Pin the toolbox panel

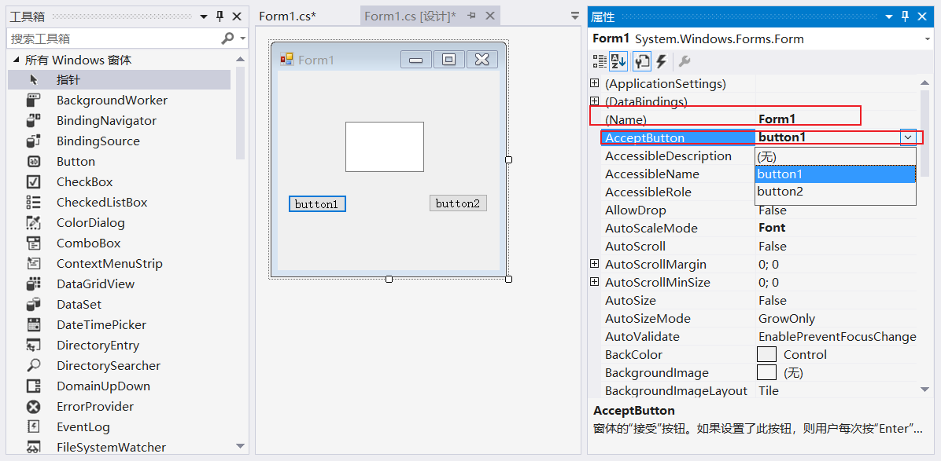pyautogui.click(x=220, y=16)
